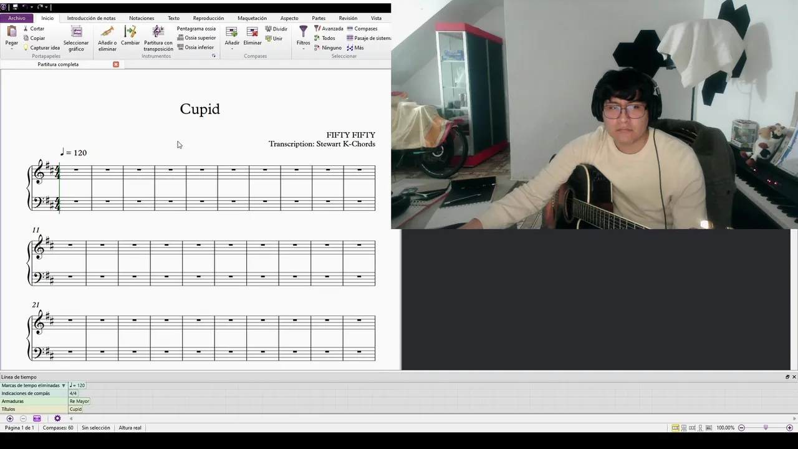Close the Partitura completa tab
The width and height of the screenshot is (798, 449).
(x=116, y=64)
